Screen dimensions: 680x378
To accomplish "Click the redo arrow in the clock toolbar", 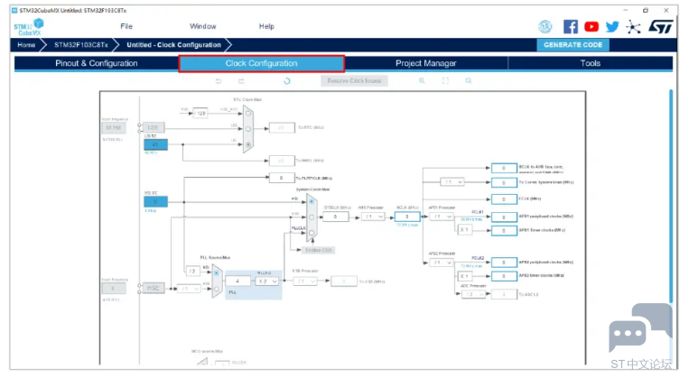I will pyautogui.click(x=241, y=81).
